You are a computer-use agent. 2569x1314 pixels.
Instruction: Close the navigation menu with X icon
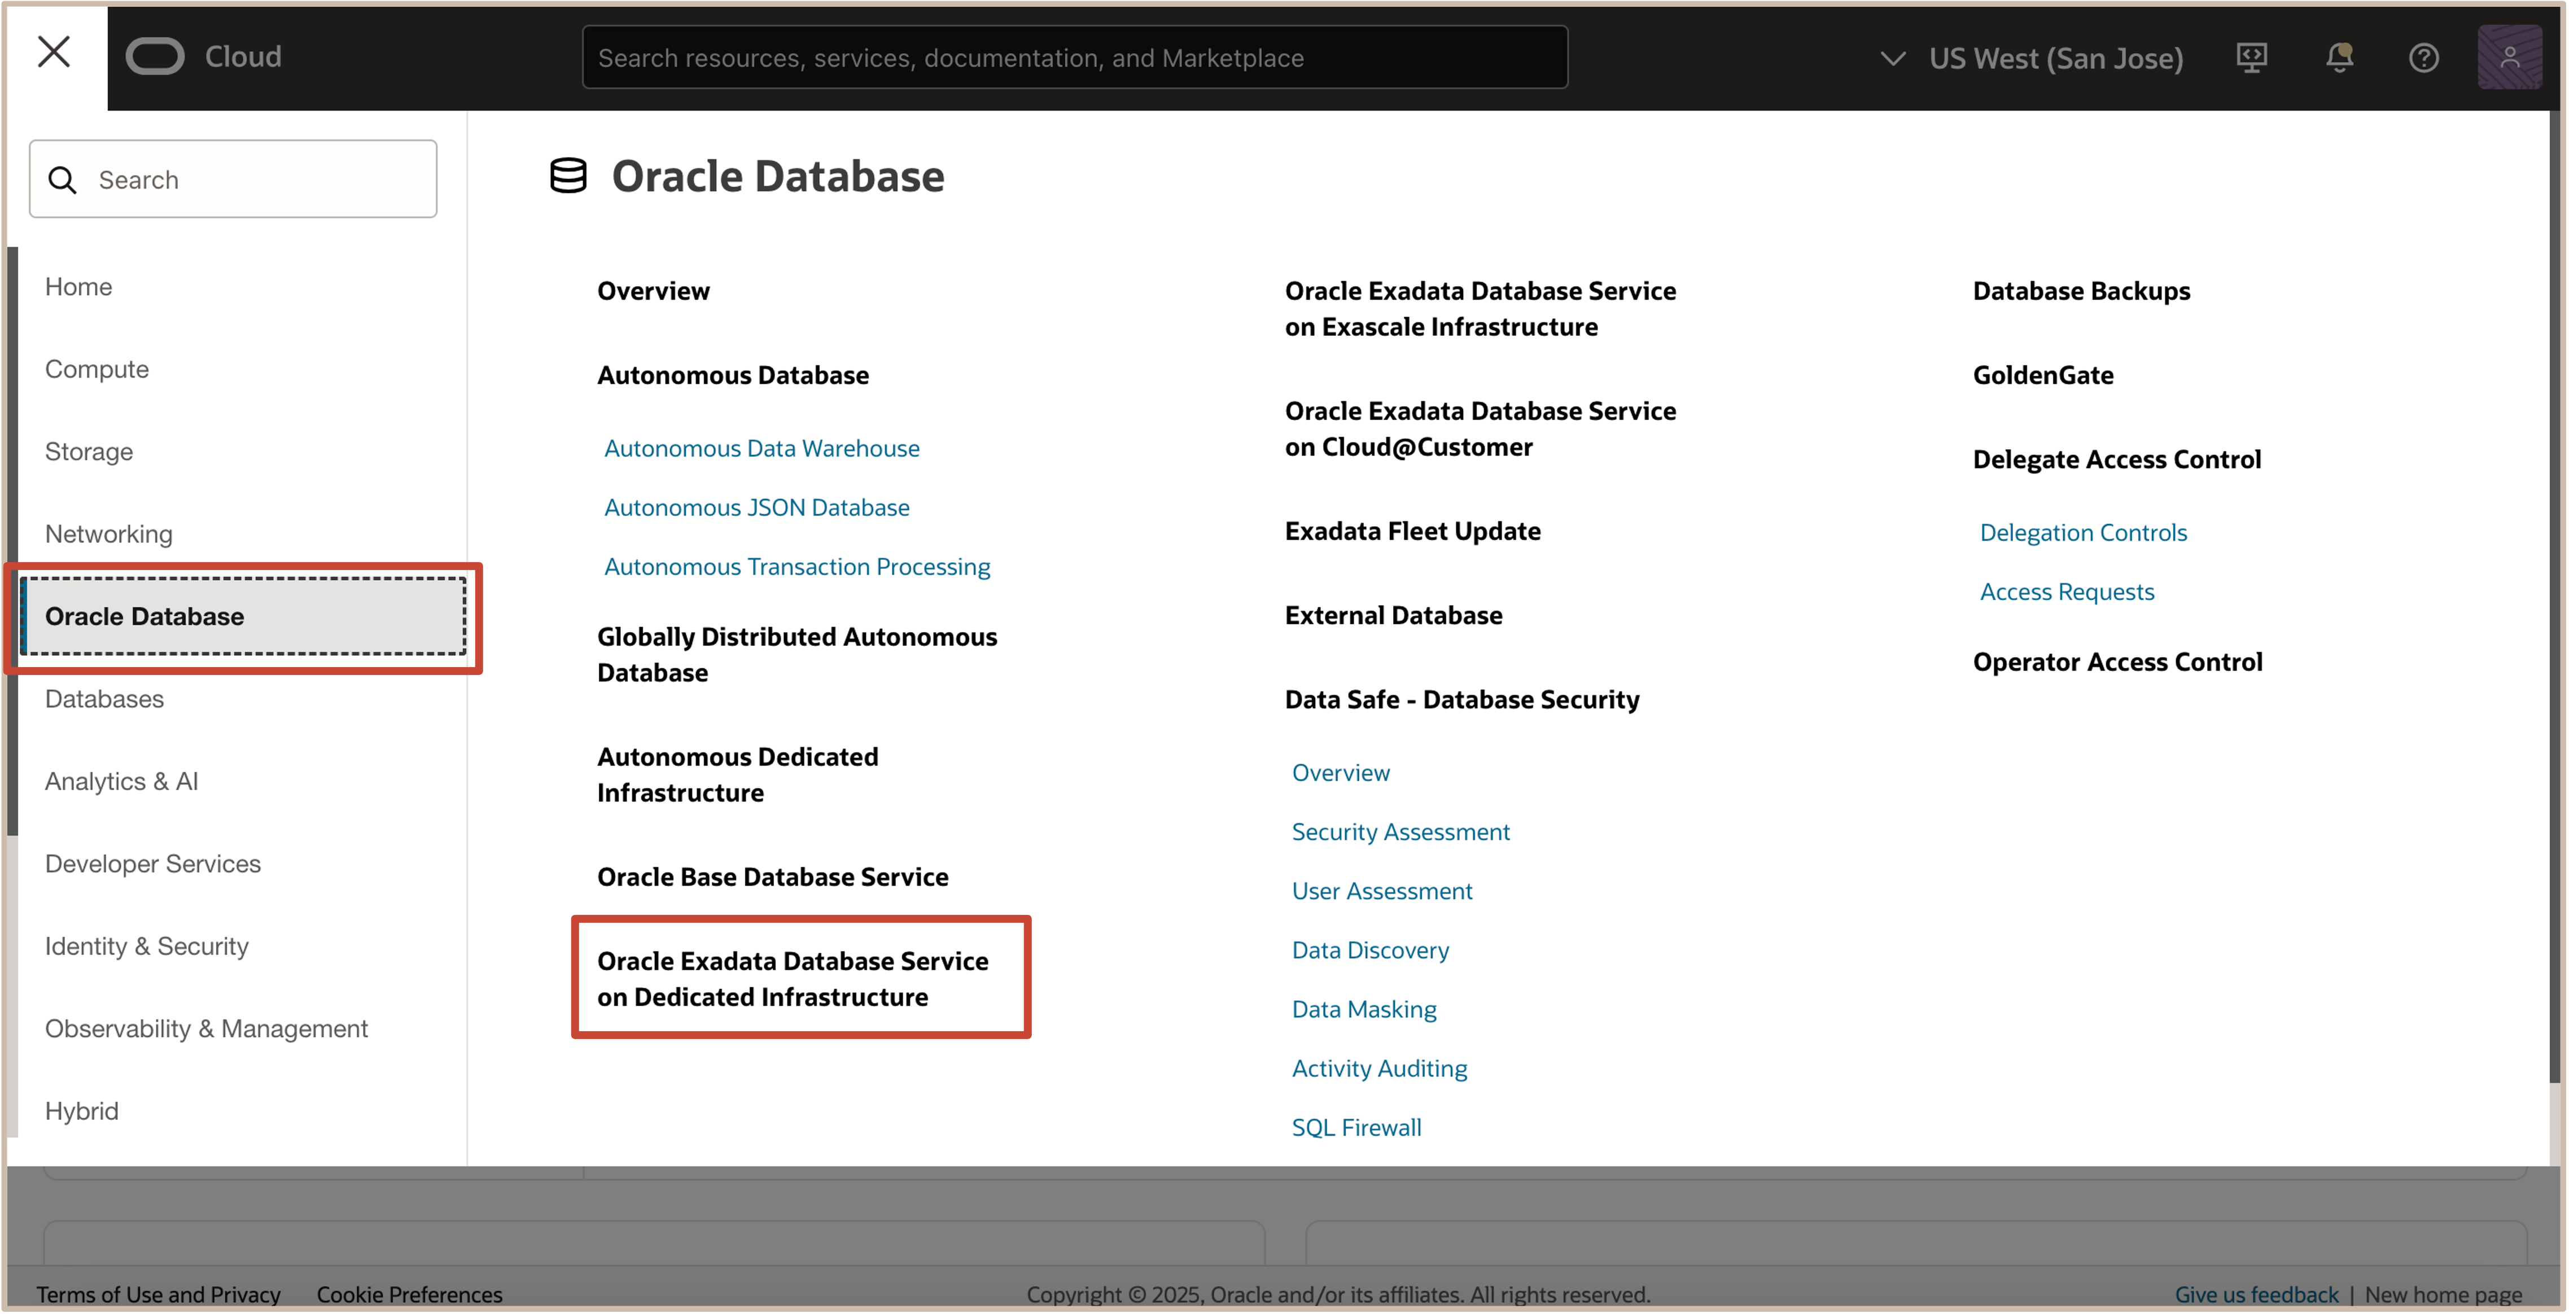54,52
